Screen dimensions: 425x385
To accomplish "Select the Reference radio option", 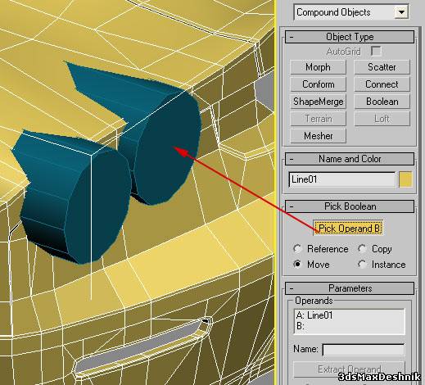I will click(x=321, y=249).
